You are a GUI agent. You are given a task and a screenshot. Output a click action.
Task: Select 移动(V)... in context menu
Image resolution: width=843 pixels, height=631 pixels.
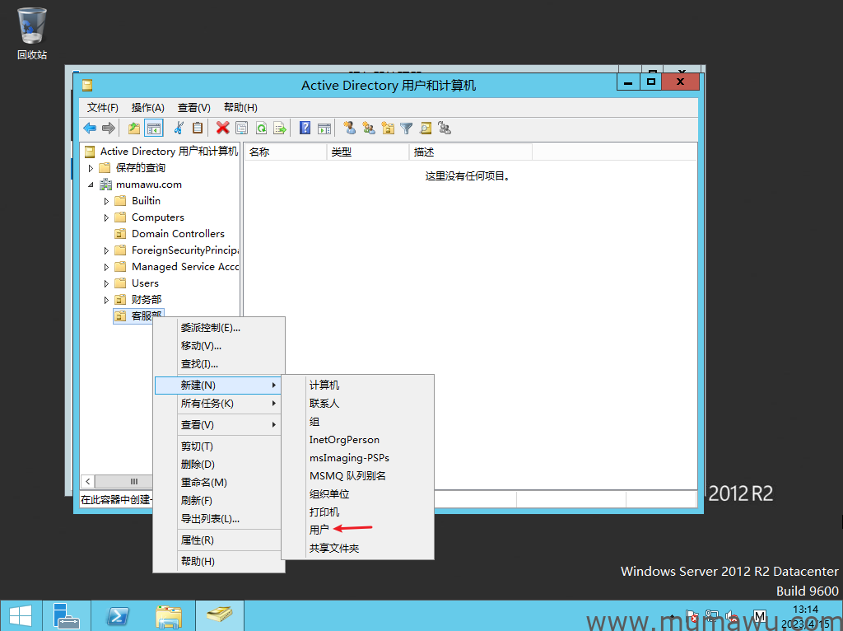219,346
